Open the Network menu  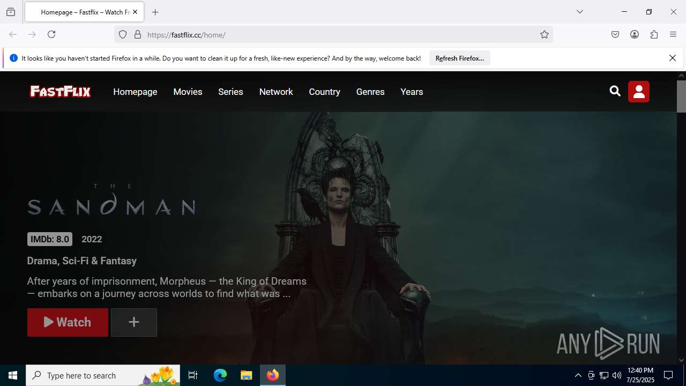(x=276, y=92)
